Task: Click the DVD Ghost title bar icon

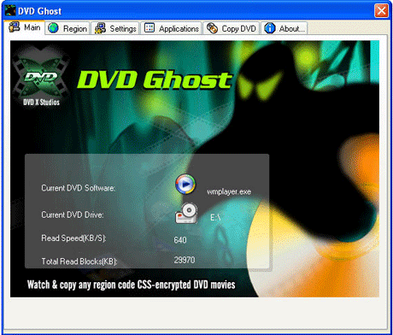Action: (x=10, y=10)
